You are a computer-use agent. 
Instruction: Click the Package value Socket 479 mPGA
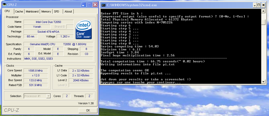(x=48, y=32)
